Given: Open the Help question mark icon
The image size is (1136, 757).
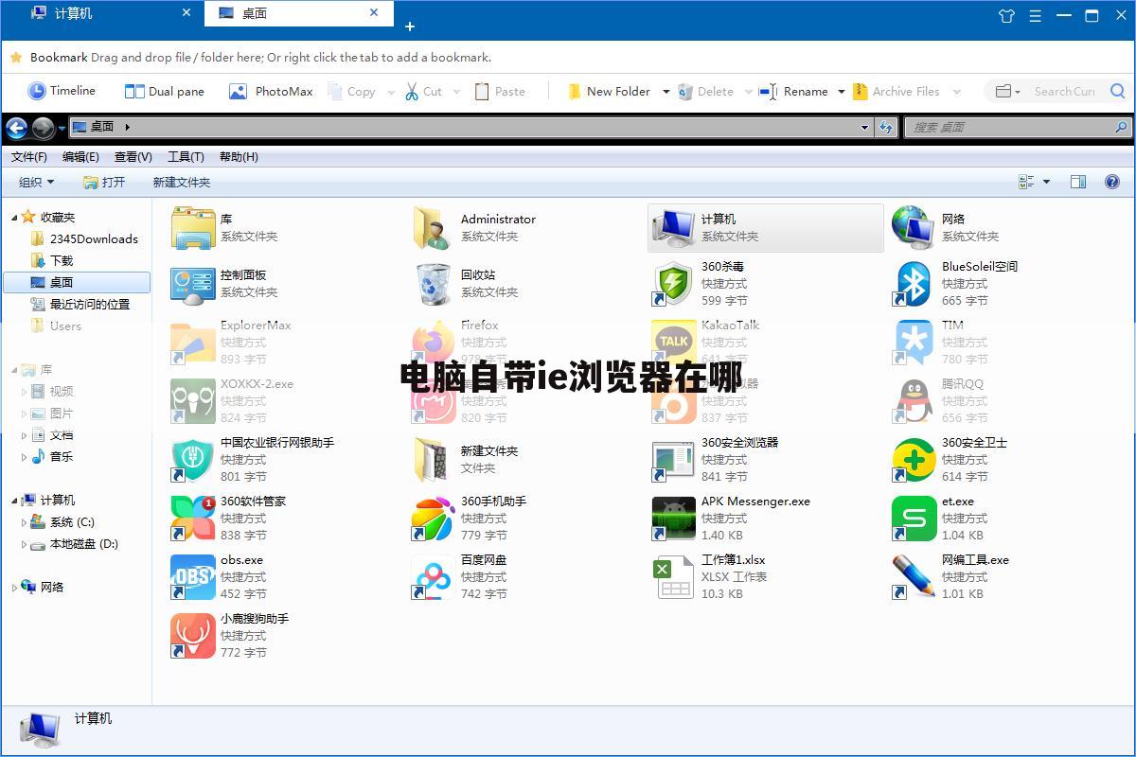Looking at the screenshot, I should click(x=1112, y=182).
